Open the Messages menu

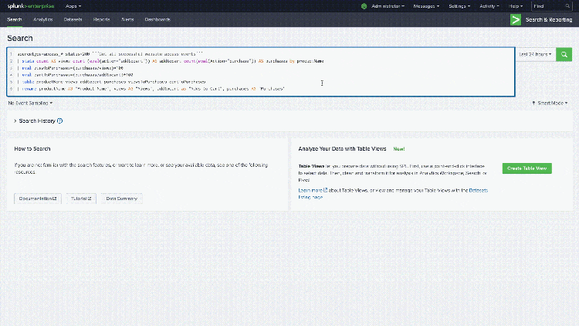pos(425,5)
